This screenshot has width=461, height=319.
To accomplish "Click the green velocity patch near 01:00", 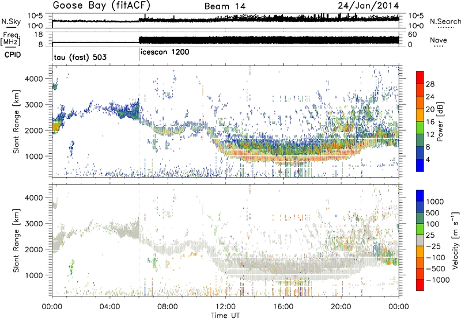I will 71,267.
